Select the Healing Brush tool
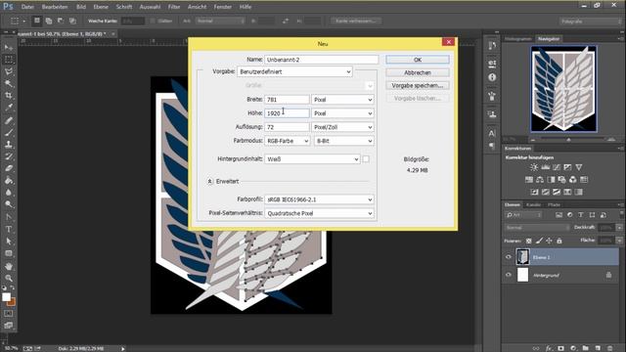Image resolution: width=626 pixels, height=352 pixels. [x=9, y=120]
